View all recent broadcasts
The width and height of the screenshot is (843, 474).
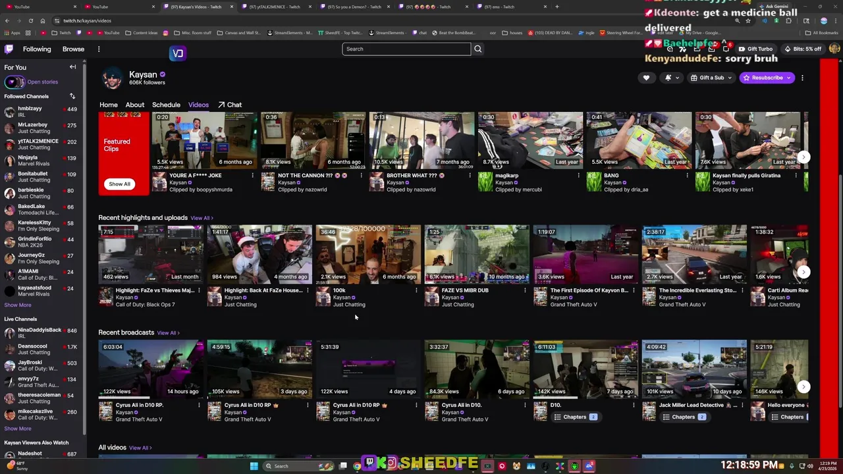click(x=168, y=333)
